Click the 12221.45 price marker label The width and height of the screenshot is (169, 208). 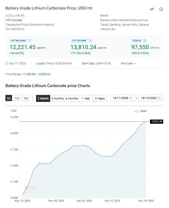157,122
